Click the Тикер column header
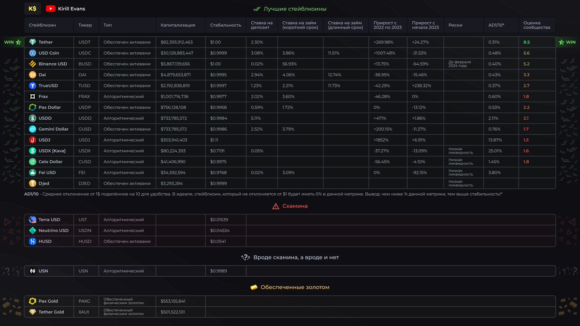The image size is (580, 326). tap(86, 25)
